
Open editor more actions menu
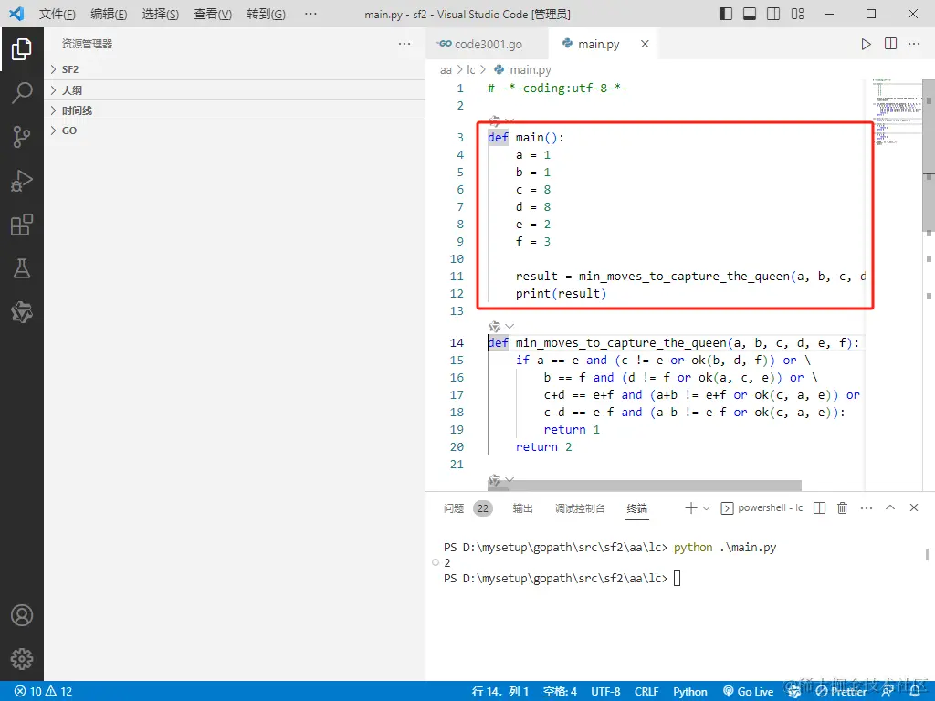(913, 44)
